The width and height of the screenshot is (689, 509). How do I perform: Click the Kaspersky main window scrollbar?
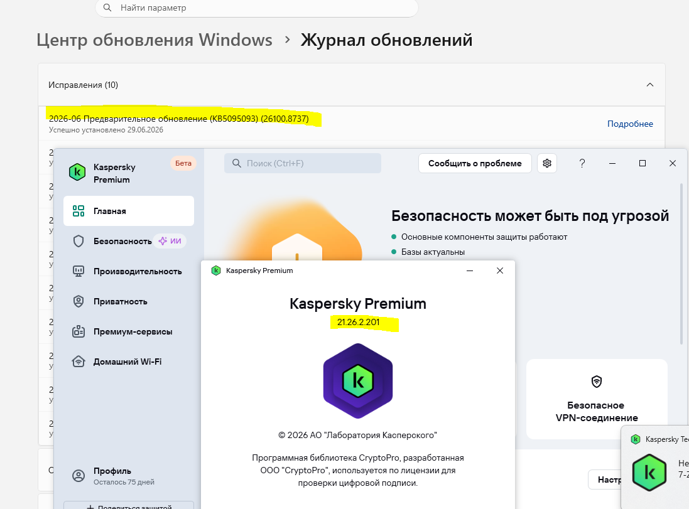(681, 264)
